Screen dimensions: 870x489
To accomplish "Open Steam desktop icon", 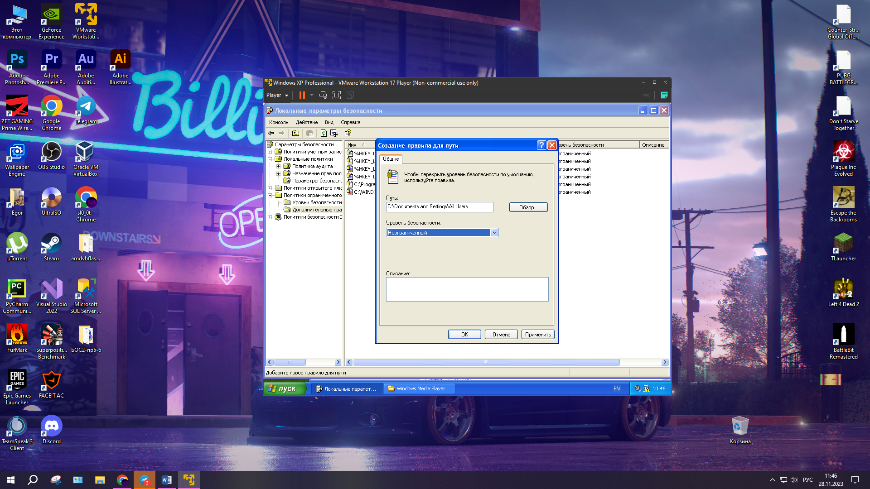I will (x=51, y=247).
